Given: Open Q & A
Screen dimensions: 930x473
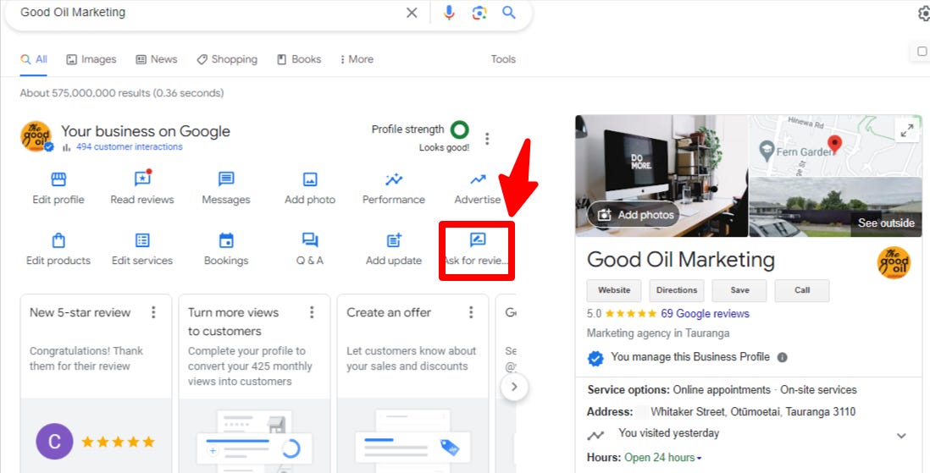Looking at the screenshot, I should [310, 249].
